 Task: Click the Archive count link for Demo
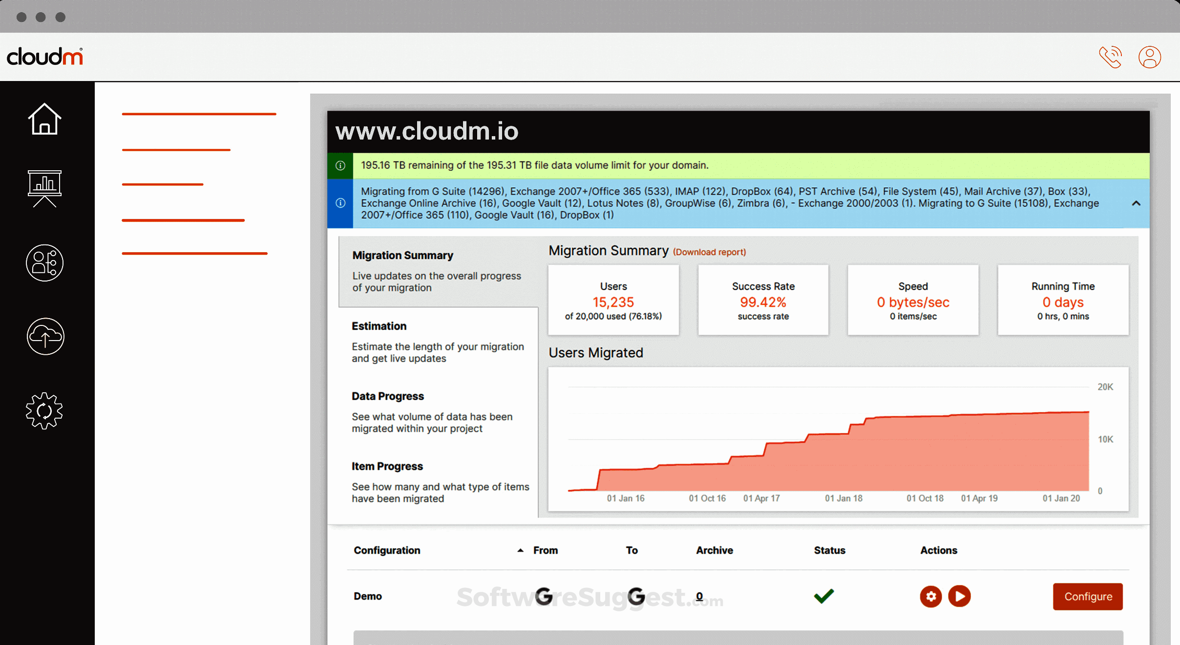click(699, 596)
